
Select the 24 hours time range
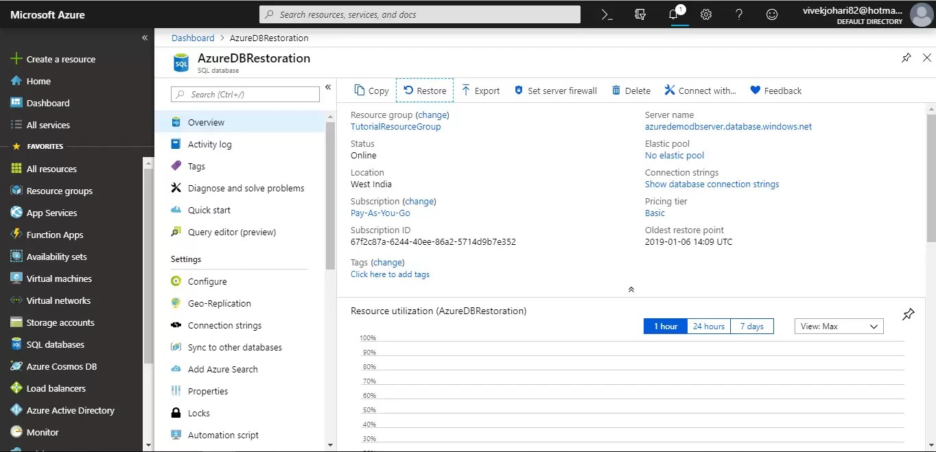pyautogui.click(x=709, y=326)
